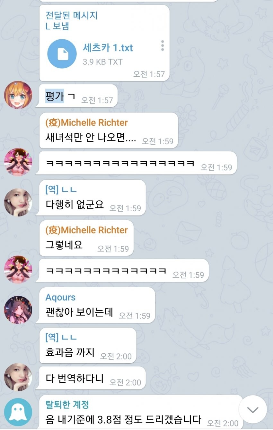Viewport: 273px width, 430px height.
Task: Open three-dot options on the file attachment
Action: (x=163, y=46)
